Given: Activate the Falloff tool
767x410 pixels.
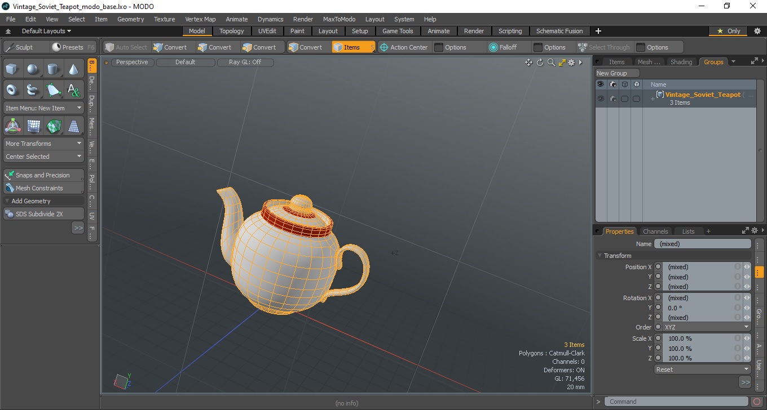Looking at the screenshot, I should pyautogui.click(x=502, y=47).
